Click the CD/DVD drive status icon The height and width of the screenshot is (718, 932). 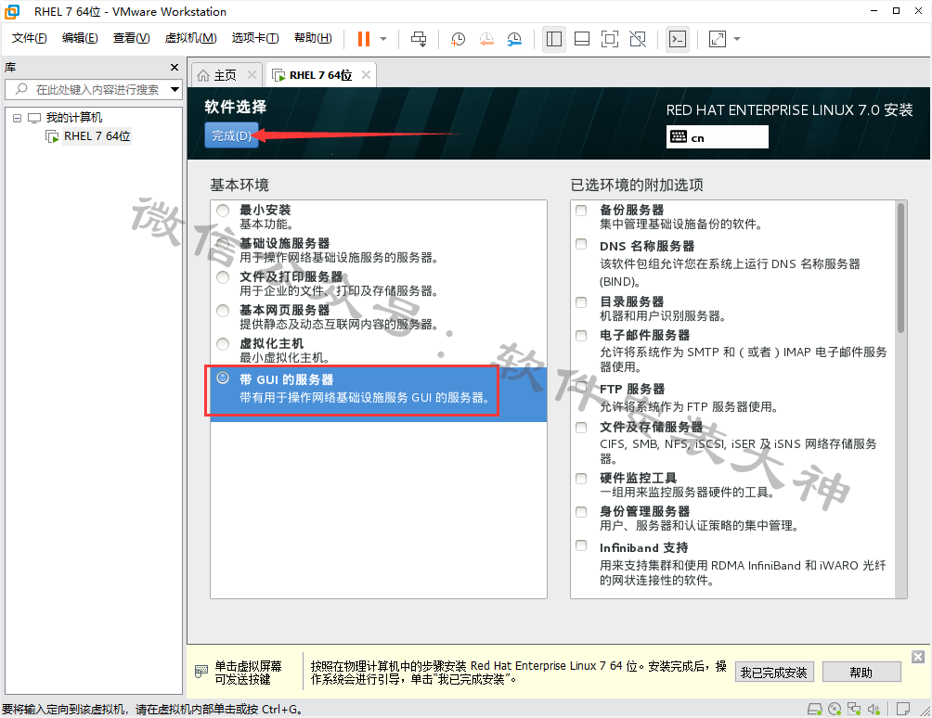[835, 709]
